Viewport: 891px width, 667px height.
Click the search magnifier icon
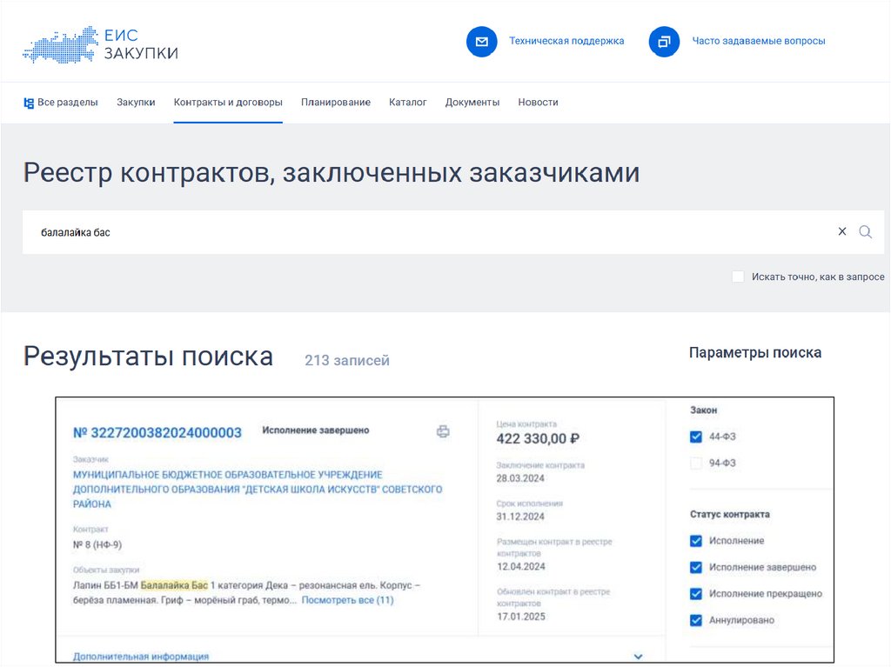[865, 232]
